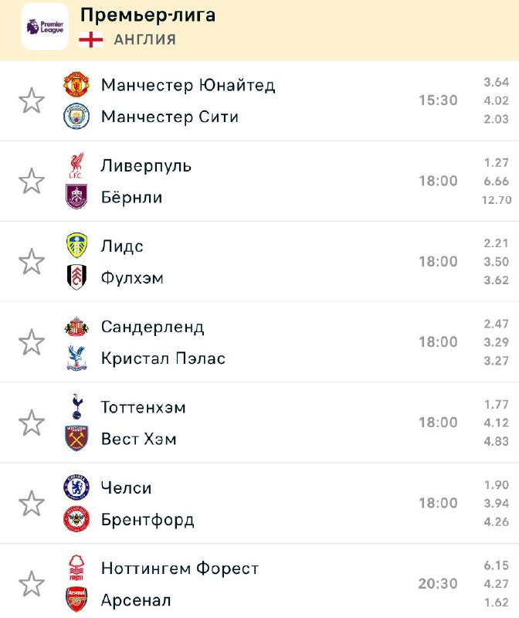Viewport: 519px width, 618px height.
Task: Select the 2.03 odds for Manchester City
Action: pyautogui.click(x=496, y=119)
